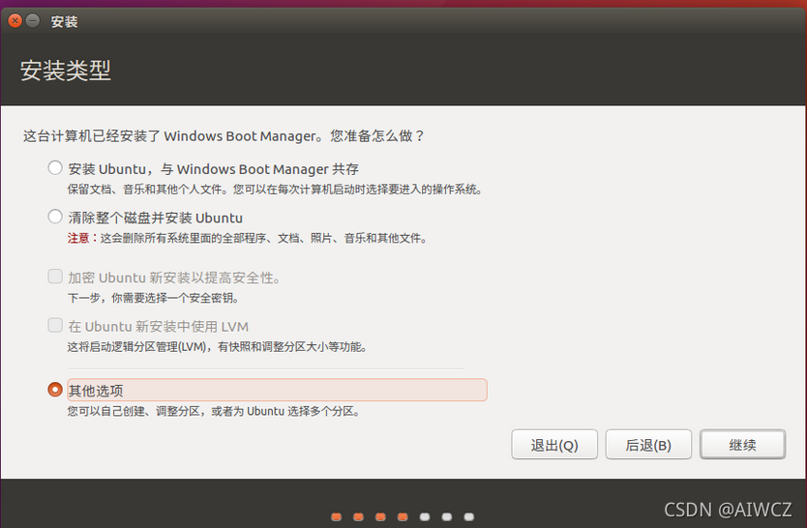Click the 安装类型 heading
The height and width of the screenshot is (528, 807).
(x=66, y=71)
